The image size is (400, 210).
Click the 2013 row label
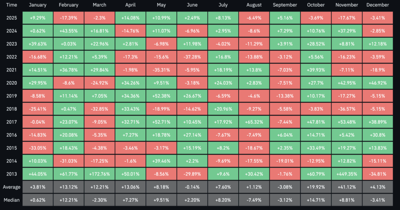(x=11, y=174)
